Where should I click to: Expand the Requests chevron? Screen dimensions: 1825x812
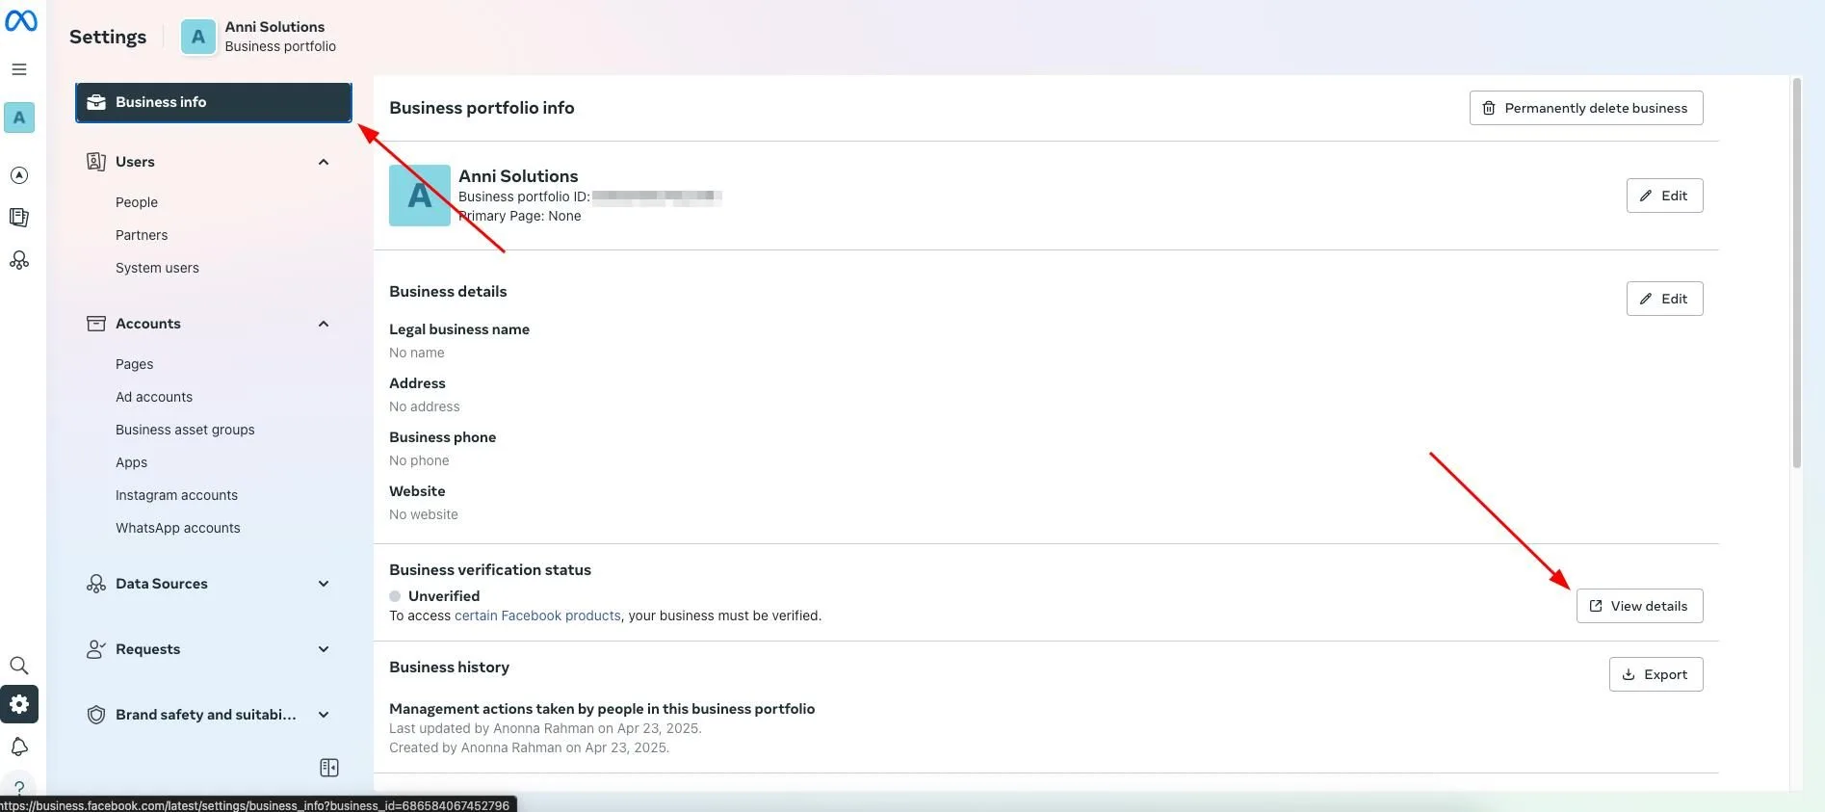coord(324,649)
